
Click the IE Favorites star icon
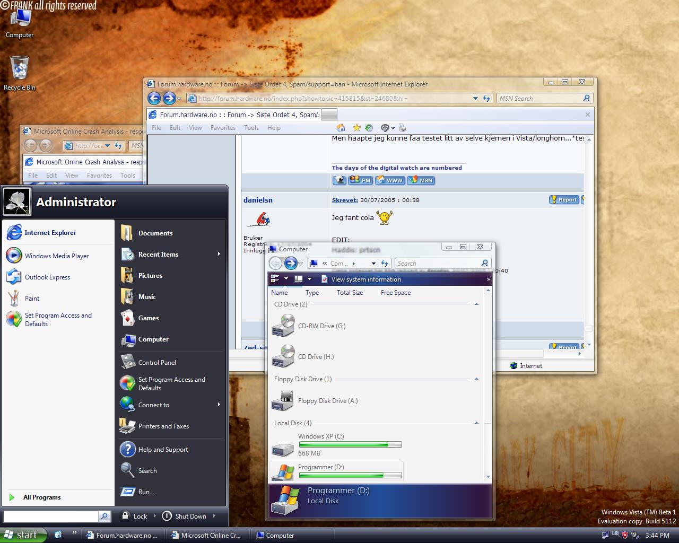click(357, 128)
